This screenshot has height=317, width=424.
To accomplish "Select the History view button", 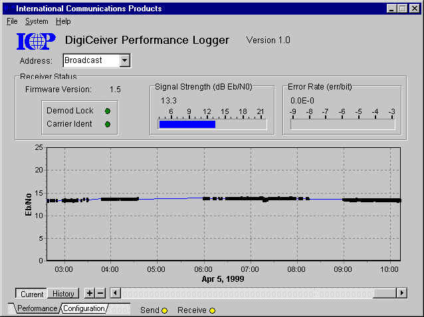I will [63, 293].
